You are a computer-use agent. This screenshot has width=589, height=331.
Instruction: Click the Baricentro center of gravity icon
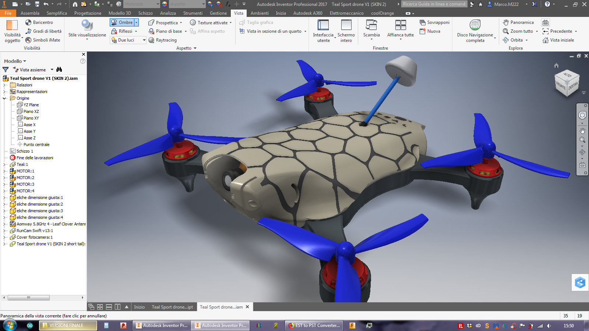[x=28, y=22]
